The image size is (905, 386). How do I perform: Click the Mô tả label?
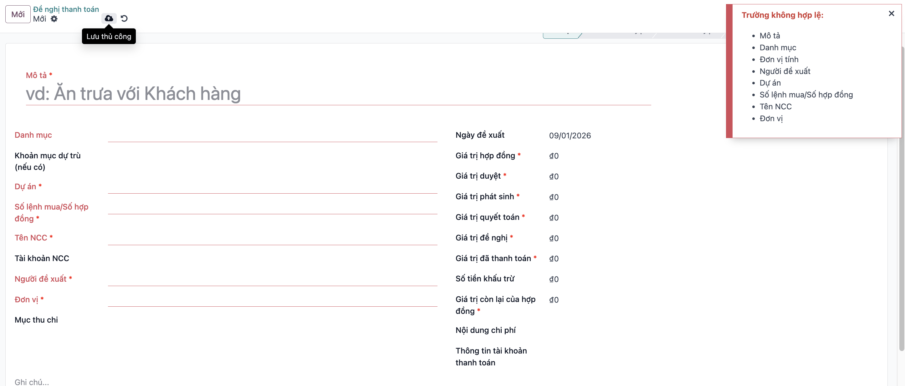click(36, 75)
